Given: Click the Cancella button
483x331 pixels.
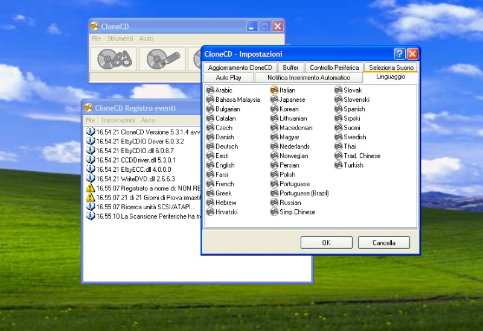Looking at the screenshot, I should 383,243.
